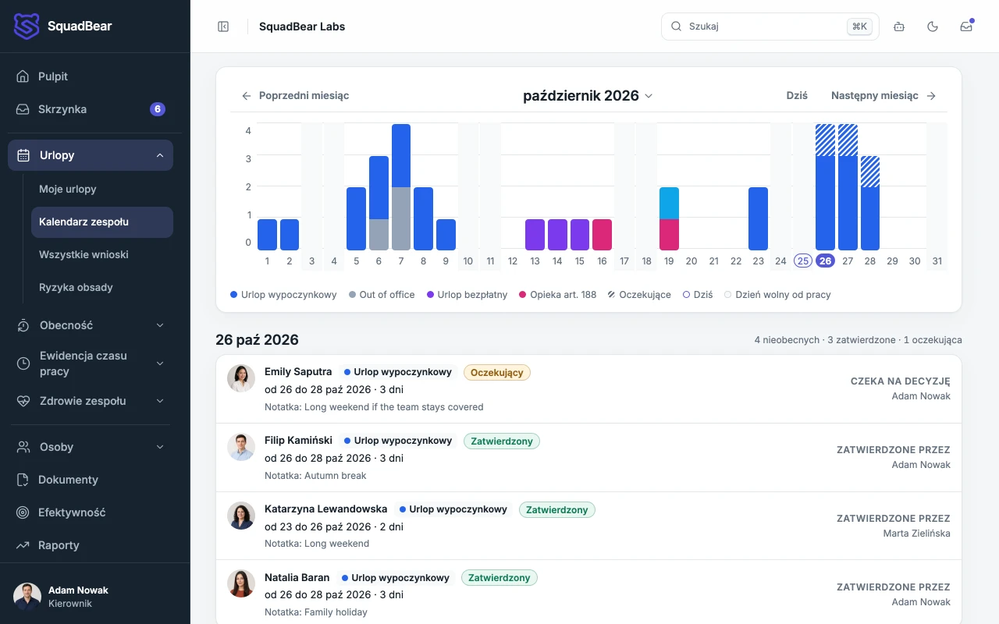This screenshot has width=999, height=624.
Task: Open Adam Nowak user profile avatar
Action: click(27, 597)
